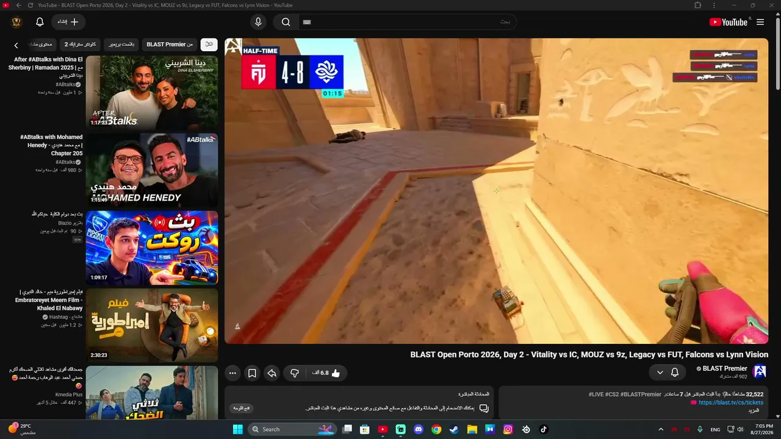Open the ABtalks Mohamed Henedy thumbnail
The width and height of the screenshot is (781, 439).
152,170
